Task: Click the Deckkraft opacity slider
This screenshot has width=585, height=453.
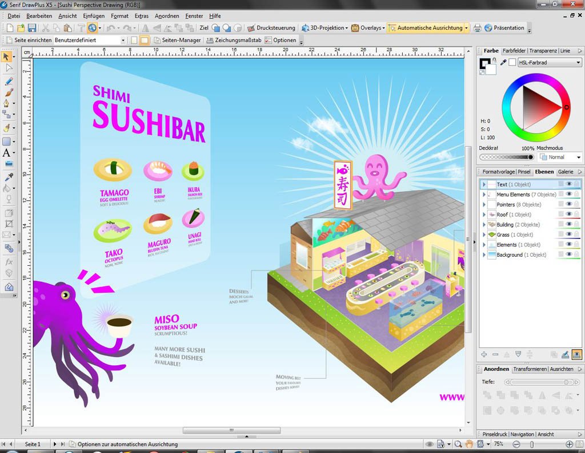Action: [x=507, y=157]
